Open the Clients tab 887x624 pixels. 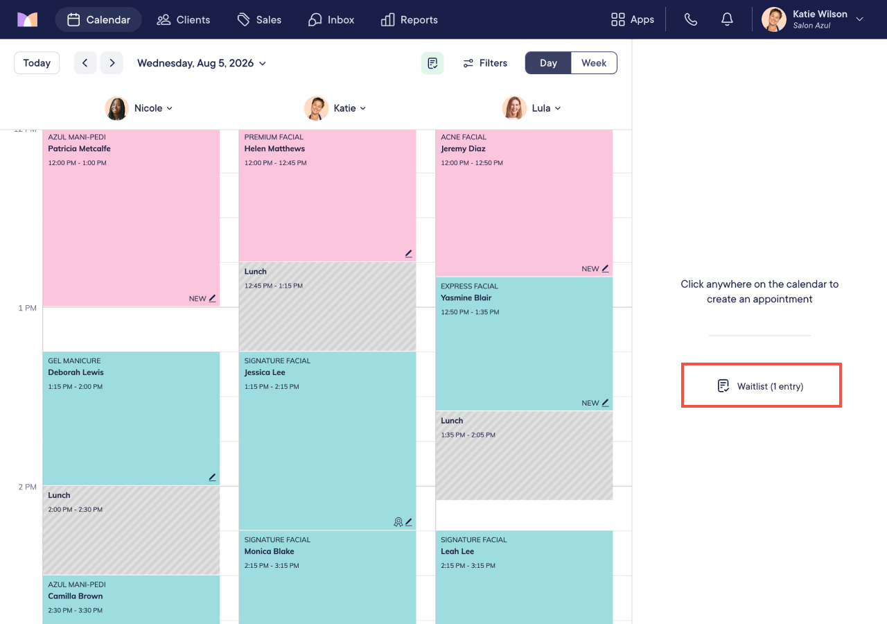(184, 19)
